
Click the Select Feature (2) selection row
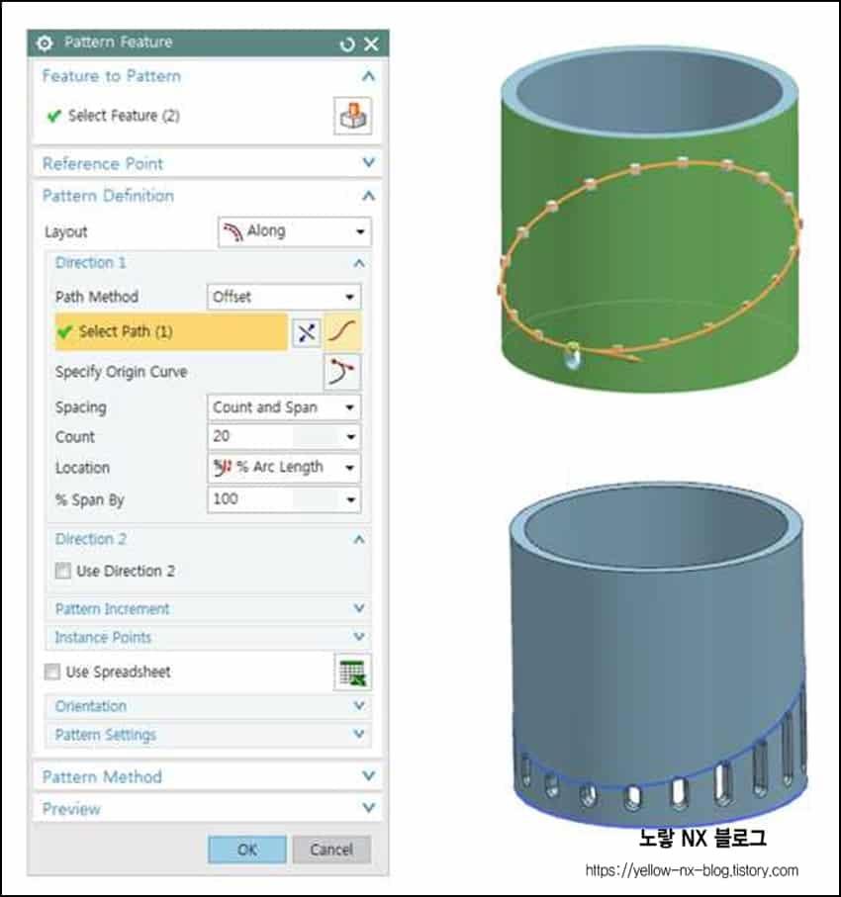pos(114,116)
